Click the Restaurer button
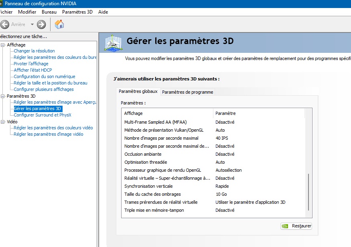 [296, 226]
